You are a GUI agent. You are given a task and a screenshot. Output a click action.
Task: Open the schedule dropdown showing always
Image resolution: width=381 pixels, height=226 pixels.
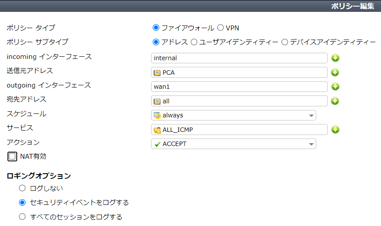(233, 116)
